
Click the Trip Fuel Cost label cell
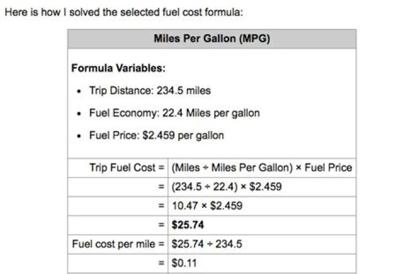(x=122, y=168)
